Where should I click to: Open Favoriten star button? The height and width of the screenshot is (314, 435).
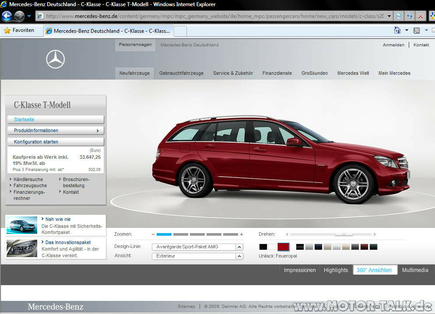click(x=19, y=30)
